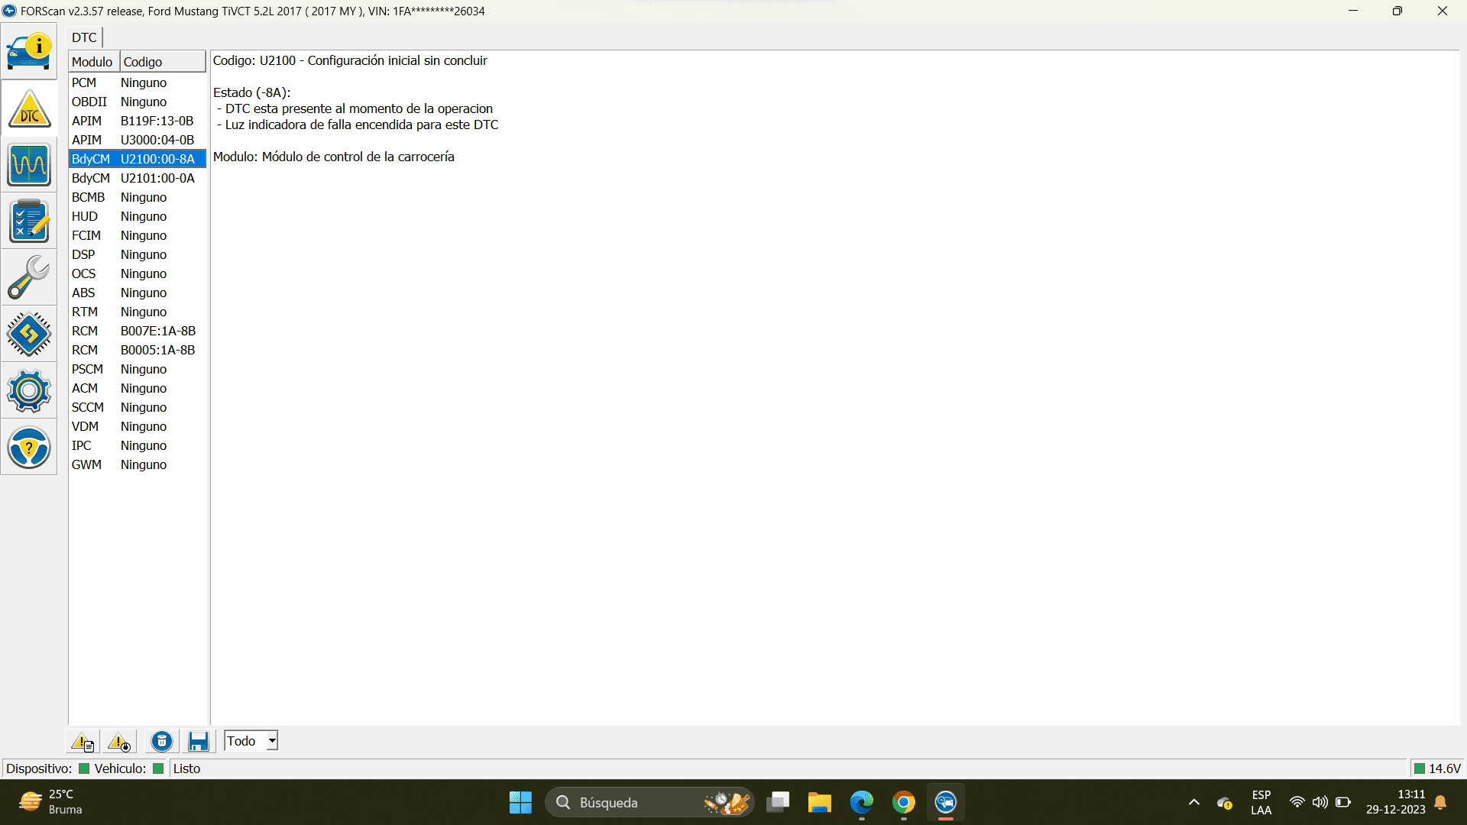Click the read DTC warning-list button

(83, 741)
